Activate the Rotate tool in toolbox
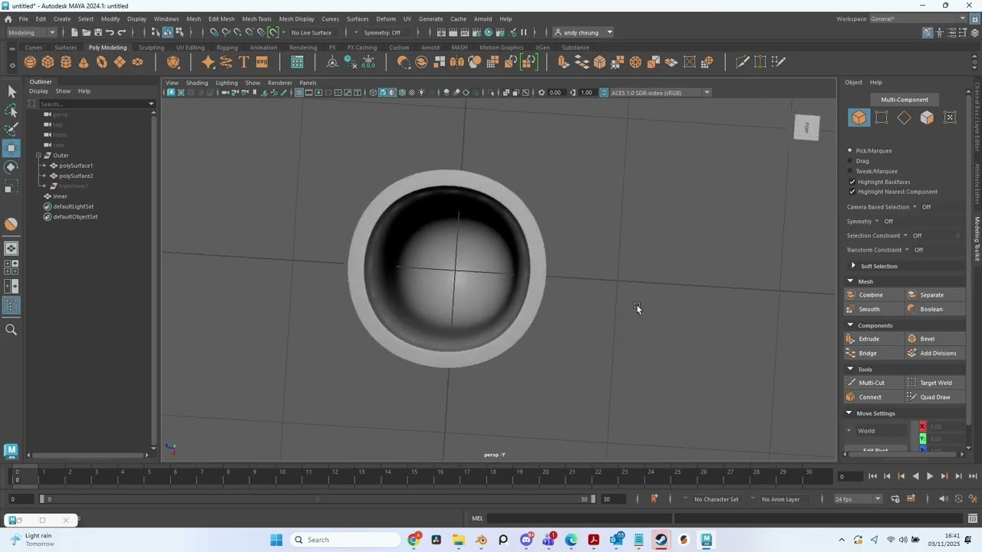Viewport: 982px width, 552px height. point(12,167)
